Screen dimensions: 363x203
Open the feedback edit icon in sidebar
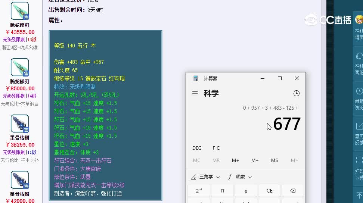click(359, 126)
